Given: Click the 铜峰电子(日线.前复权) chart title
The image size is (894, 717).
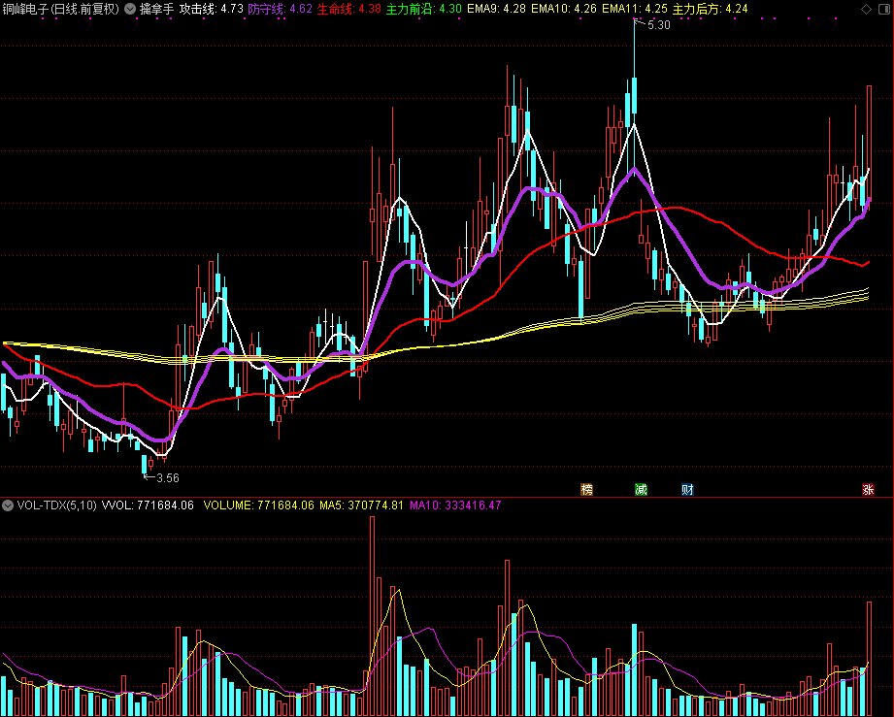Looking at the screenshot, I should 60,9.
